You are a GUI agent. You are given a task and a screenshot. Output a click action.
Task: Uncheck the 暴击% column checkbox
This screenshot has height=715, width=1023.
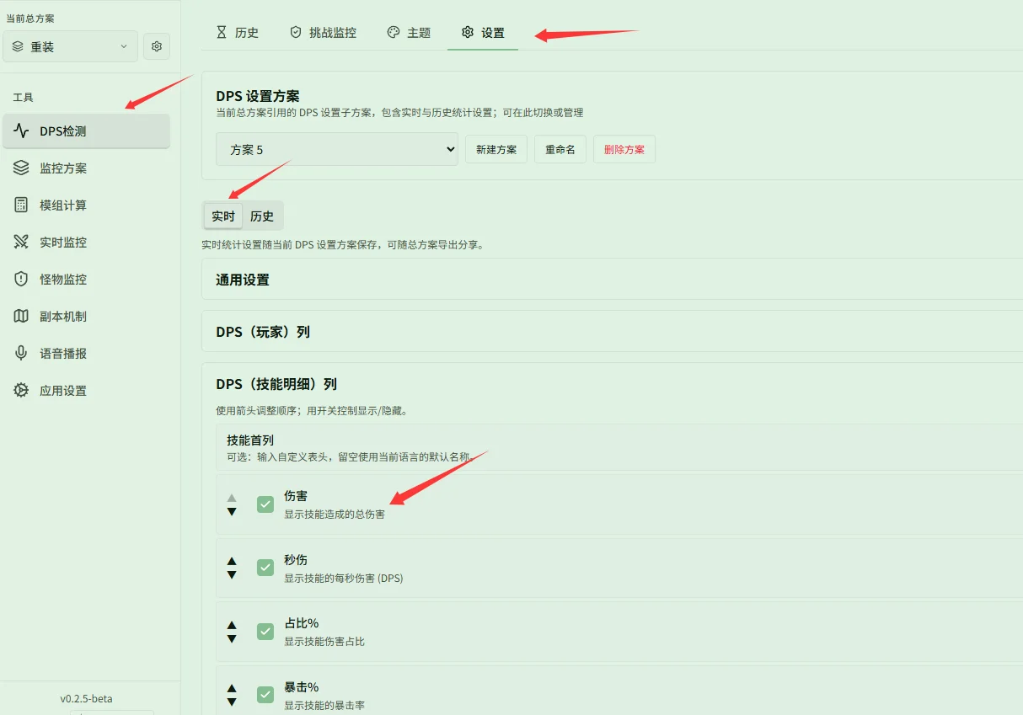click(265, 695)
